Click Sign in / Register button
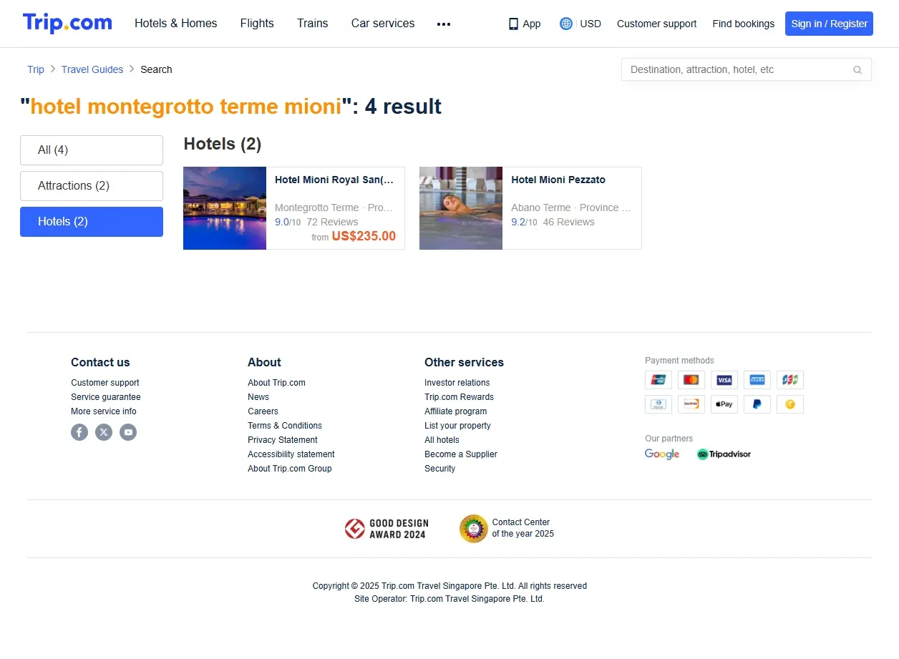 (x=829, y=24)
